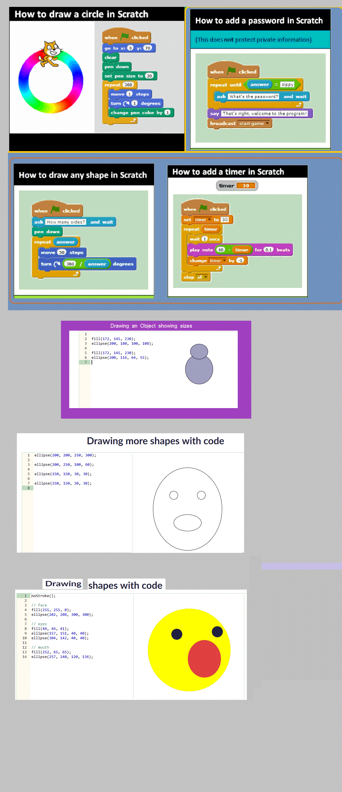Click the green flag in the password script
This screenshot has width=342, height=792.
[231, 71]
